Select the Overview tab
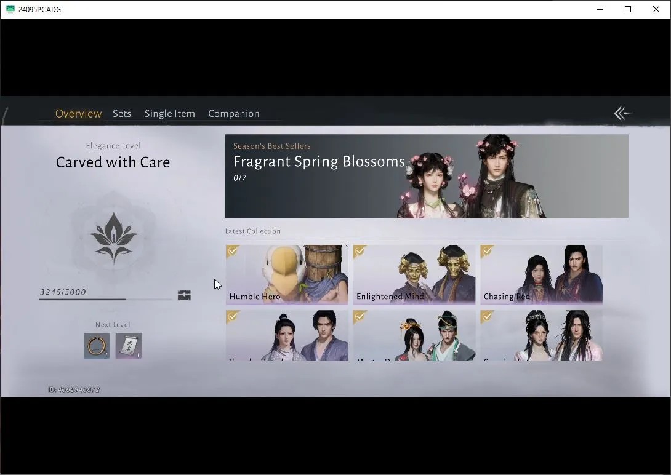The image size is (671, 475). point(78,113)
